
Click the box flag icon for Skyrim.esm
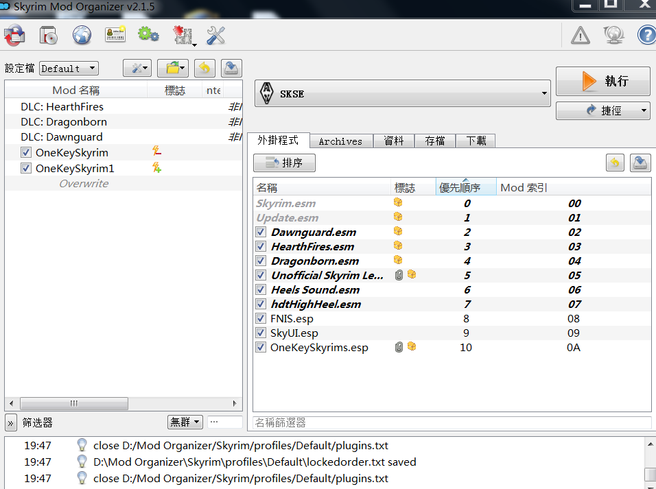pos(398,202)
